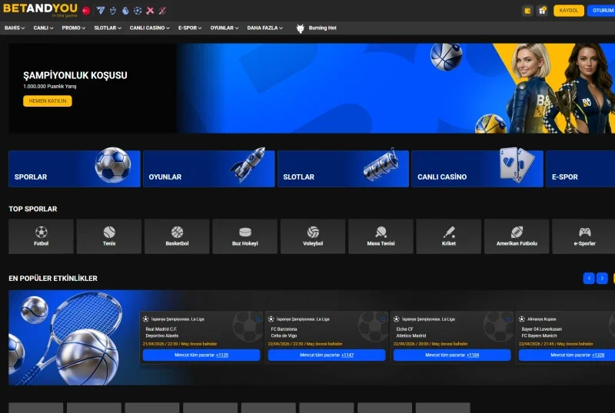The height and width of the screenshot is (413, 615).
Task: Open the gift box bonus icon
Action: pyautogui.click(x=542, y=11)
